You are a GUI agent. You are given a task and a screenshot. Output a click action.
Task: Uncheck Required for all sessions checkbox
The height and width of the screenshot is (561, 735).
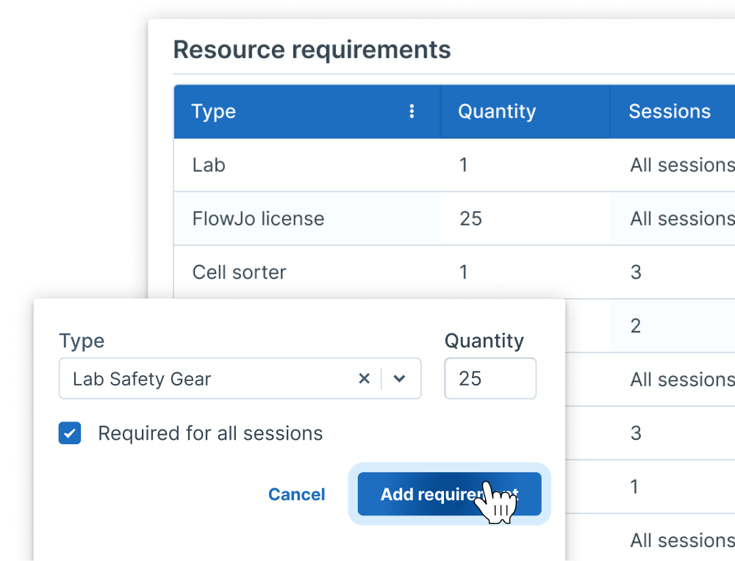pos(70,433)
